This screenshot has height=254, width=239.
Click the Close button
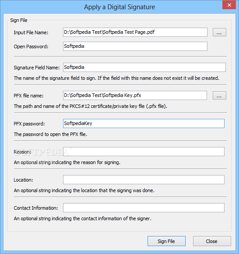pos(212,241)
